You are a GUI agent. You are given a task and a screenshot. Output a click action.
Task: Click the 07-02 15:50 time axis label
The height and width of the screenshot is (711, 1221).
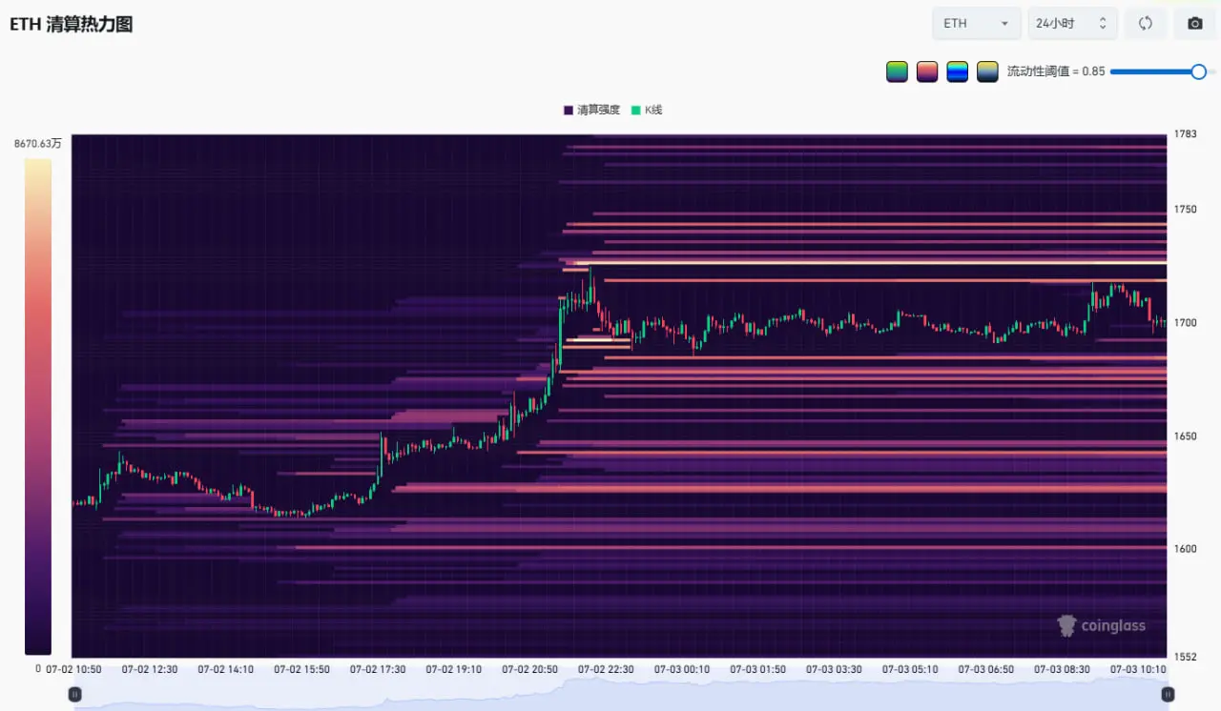(x=301, y=670)
